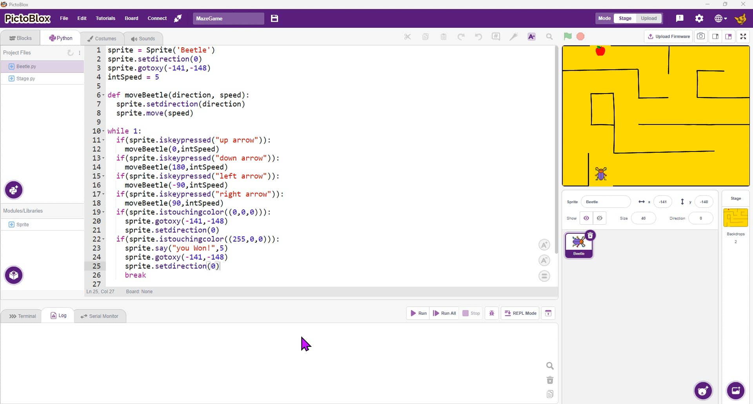Open settings with the gear icon
This screenshot has width=753, height=404.
[699, 18]
